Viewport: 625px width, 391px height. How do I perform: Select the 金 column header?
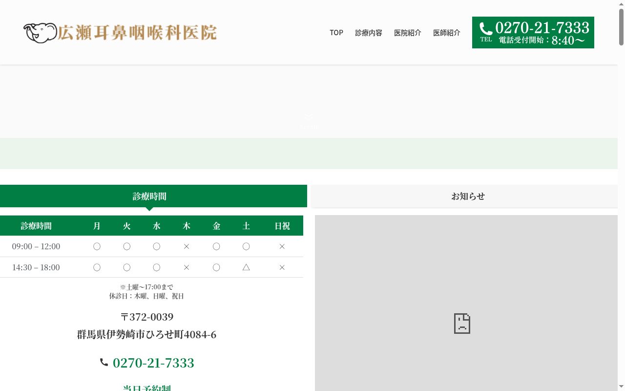tap(216, 226)
